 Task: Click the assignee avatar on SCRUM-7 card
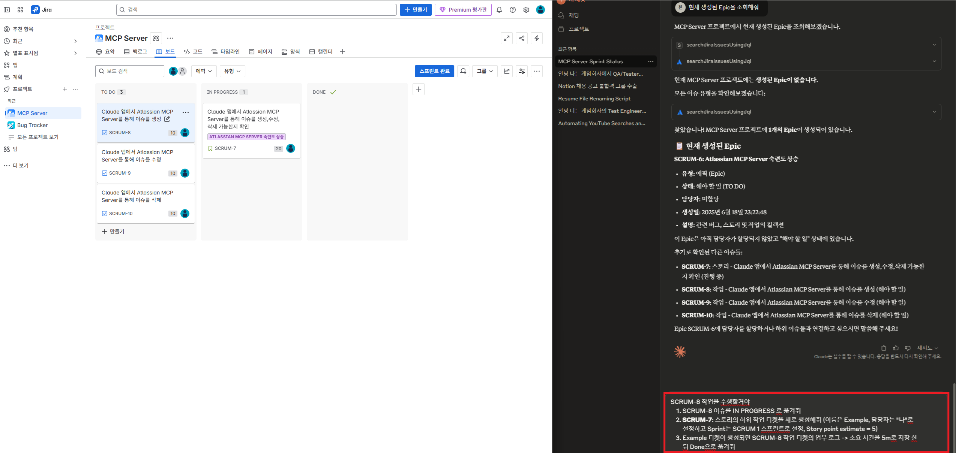tap(291, 148)
